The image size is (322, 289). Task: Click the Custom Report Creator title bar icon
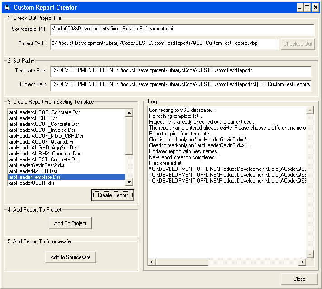pyautogui.click(x=7, y=7)
